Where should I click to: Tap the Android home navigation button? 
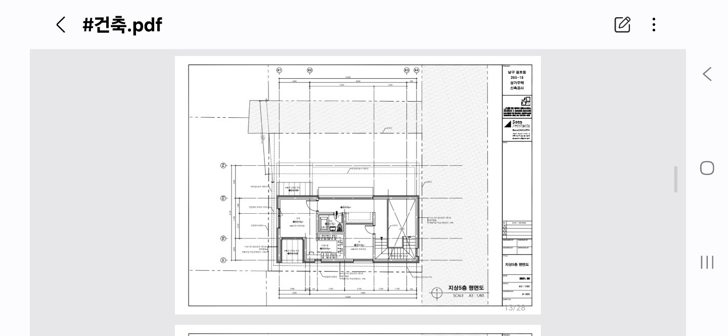707,168
